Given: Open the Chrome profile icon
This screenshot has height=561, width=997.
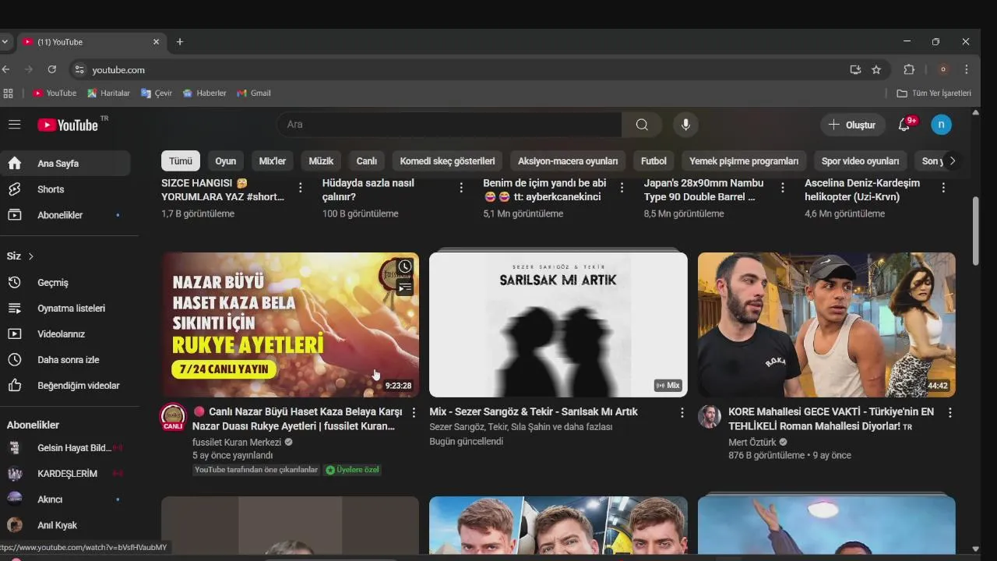Looking at the screenshot, I should [x=943, y=69].
